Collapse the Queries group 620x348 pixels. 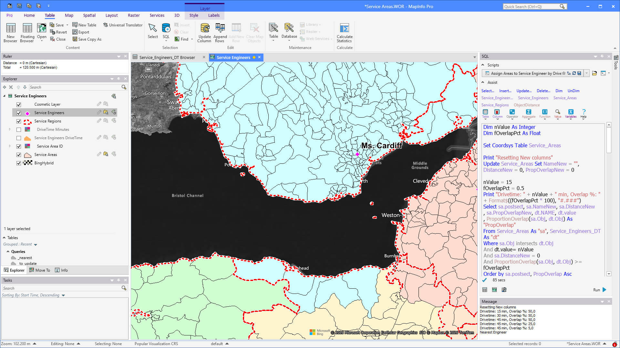8,252
